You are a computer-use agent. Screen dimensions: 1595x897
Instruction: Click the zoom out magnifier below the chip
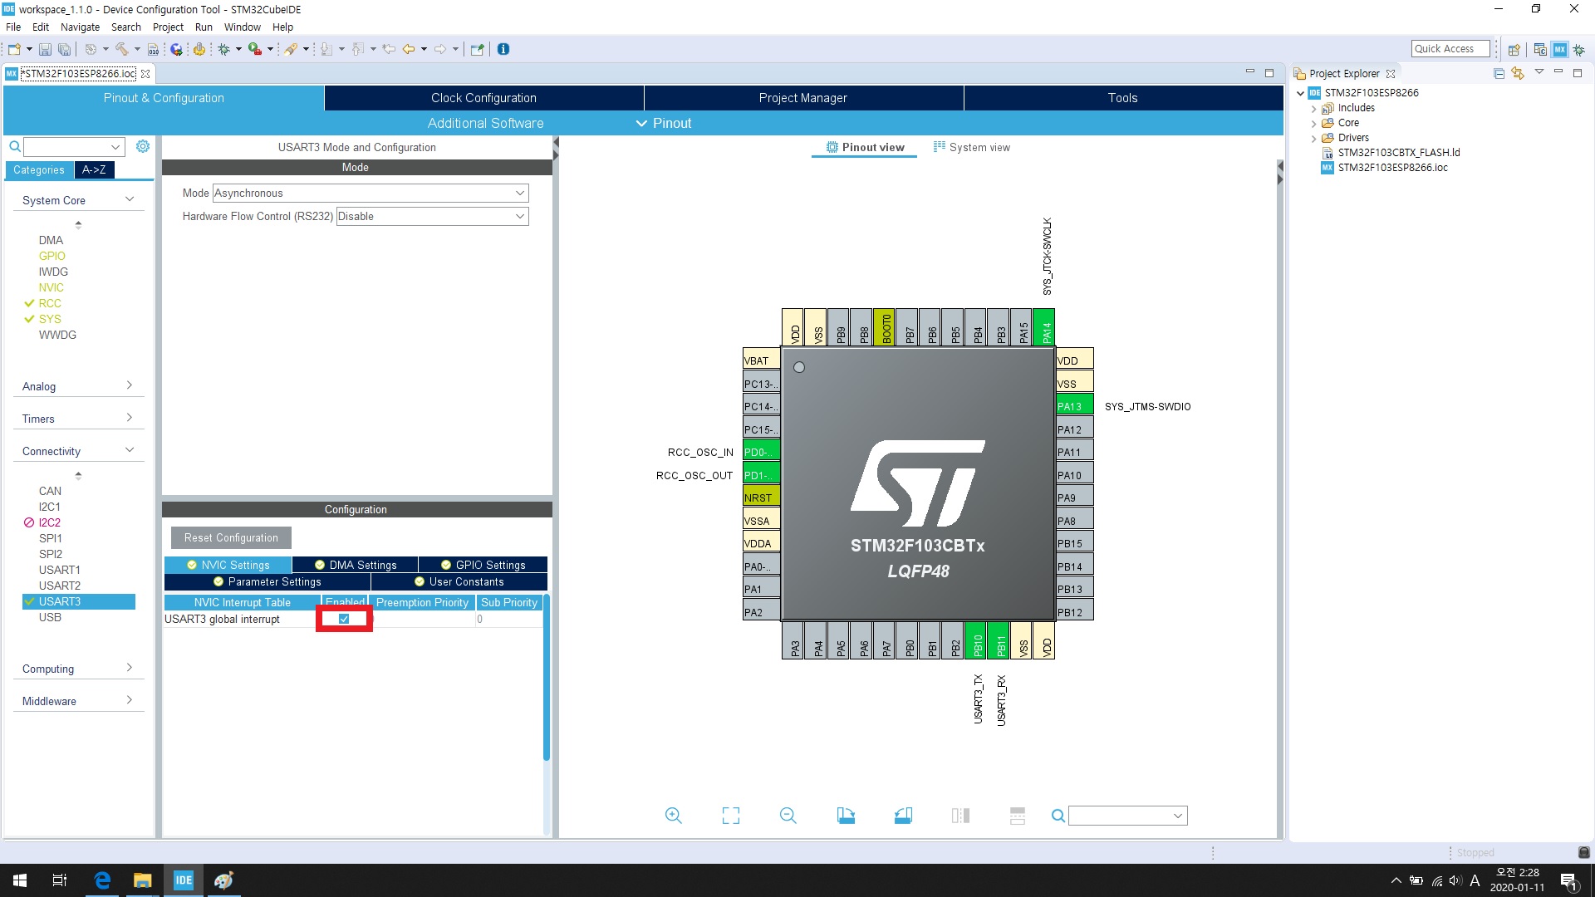coord(788,816)
